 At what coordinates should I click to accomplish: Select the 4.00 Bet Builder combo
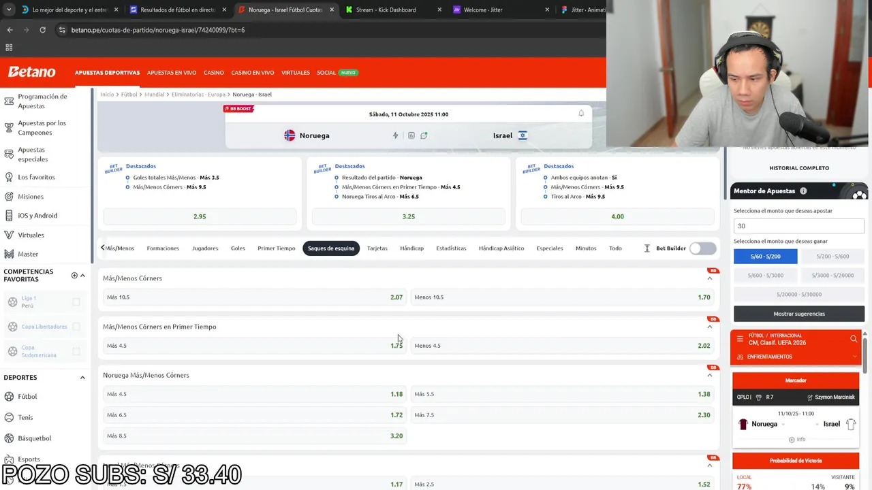617,216
